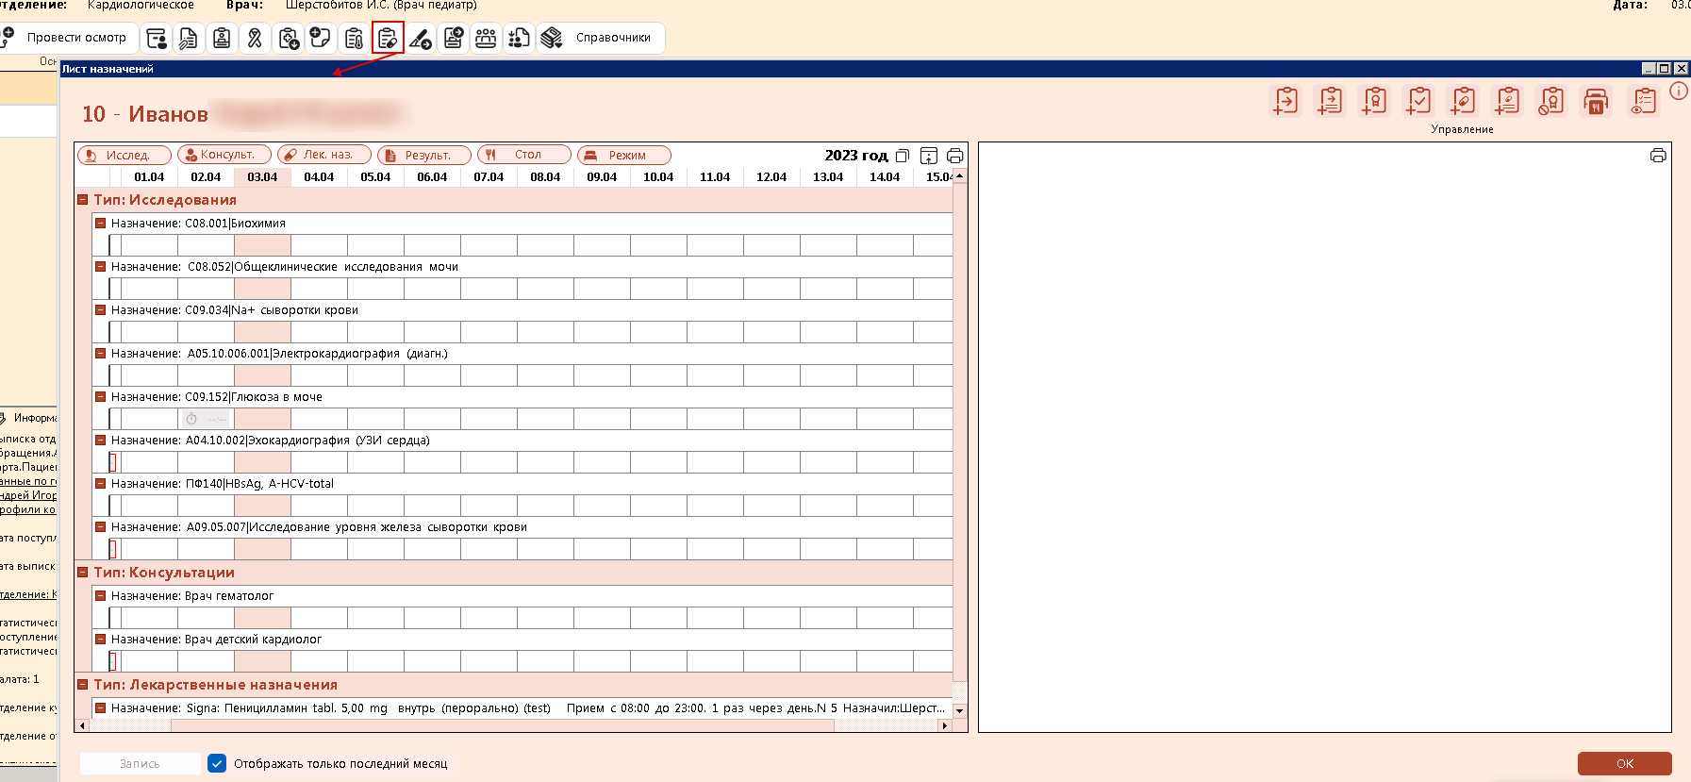This screenshot has height=782, width=1691.
Task: Click the horizontal scrollbar left arrow
Action: pyautogui.click(x=82, y=725)
